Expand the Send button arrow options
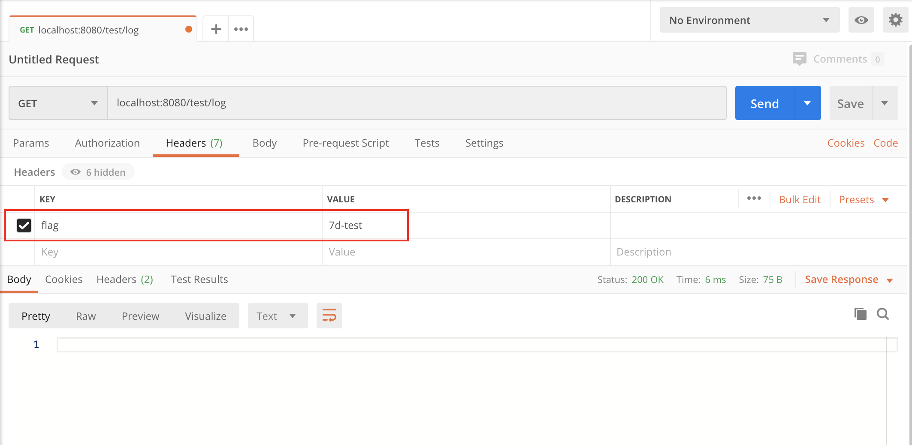The height and width of the screenshot is (445, 912). click(807, 103)
